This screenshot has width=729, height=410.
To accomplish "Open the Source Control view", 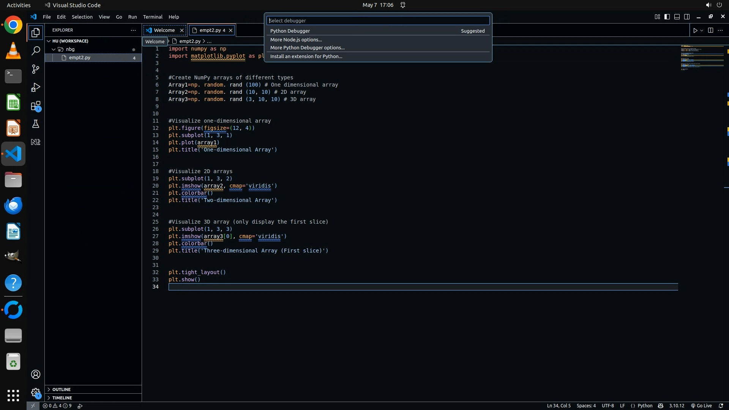I will click(x=36, y=69).
